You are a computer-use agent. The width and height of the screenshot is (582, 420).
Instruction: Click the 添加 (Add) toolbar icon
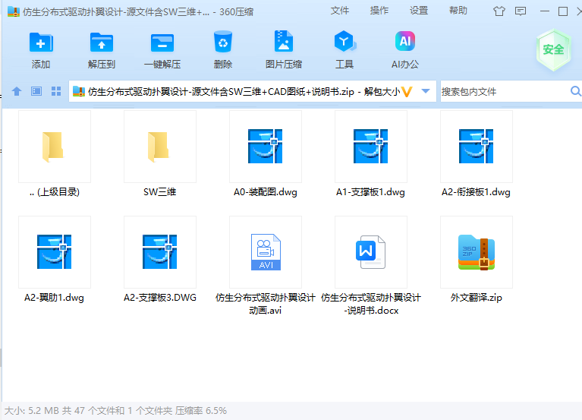click(x=41, y=43)
